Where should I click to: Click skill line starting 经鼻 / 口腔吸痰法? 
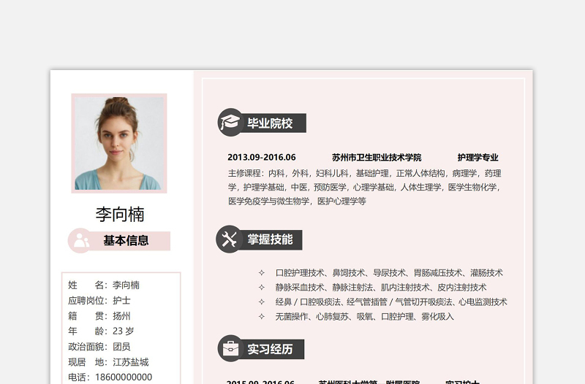click(x=391, y=302)
